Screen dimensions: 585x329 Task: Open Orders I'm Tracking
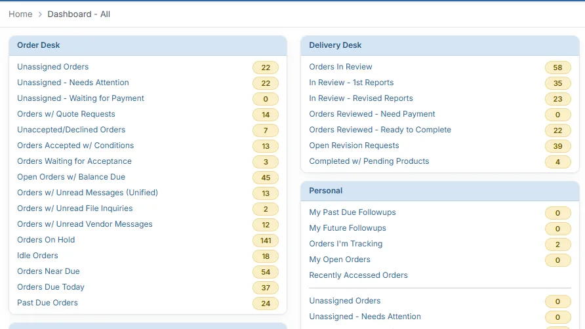tap(346, 244)
